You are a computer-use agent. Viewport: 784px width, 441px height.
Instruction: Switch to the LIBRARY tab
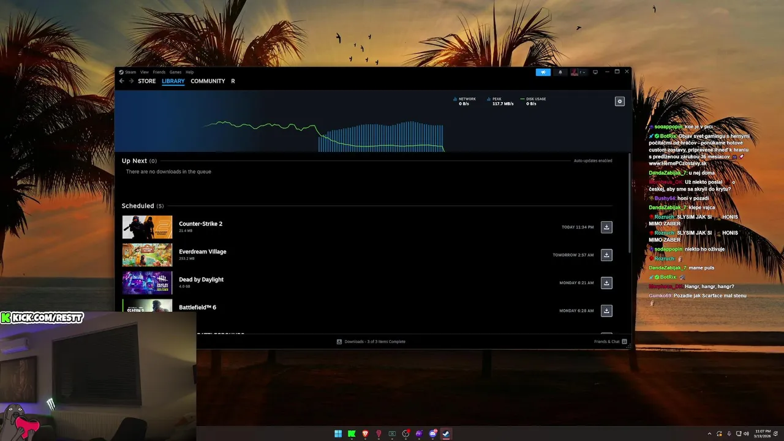173,81
